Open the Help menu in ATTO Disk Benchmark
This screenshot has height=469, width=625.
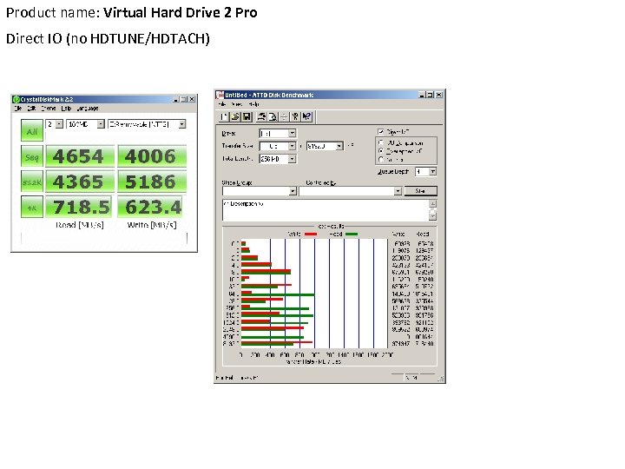click(x=253, y=104)
